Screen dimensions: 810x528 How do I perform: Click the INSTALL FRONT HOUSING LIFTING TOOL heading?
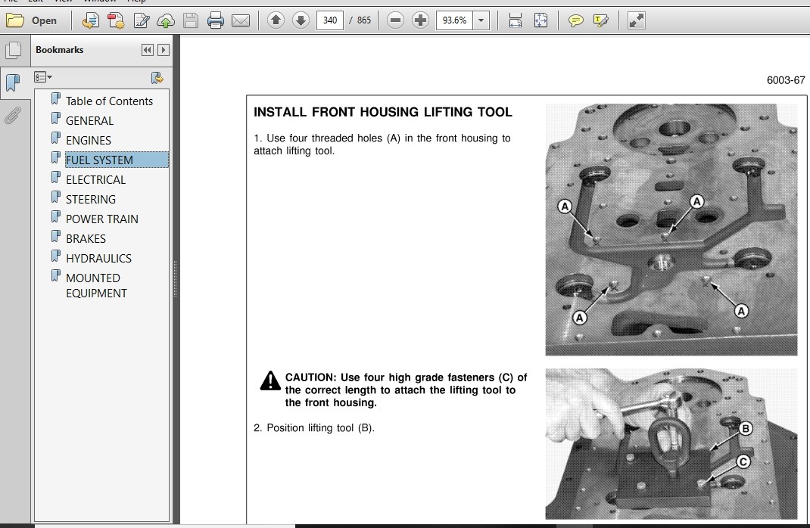(x=383, y=112)
